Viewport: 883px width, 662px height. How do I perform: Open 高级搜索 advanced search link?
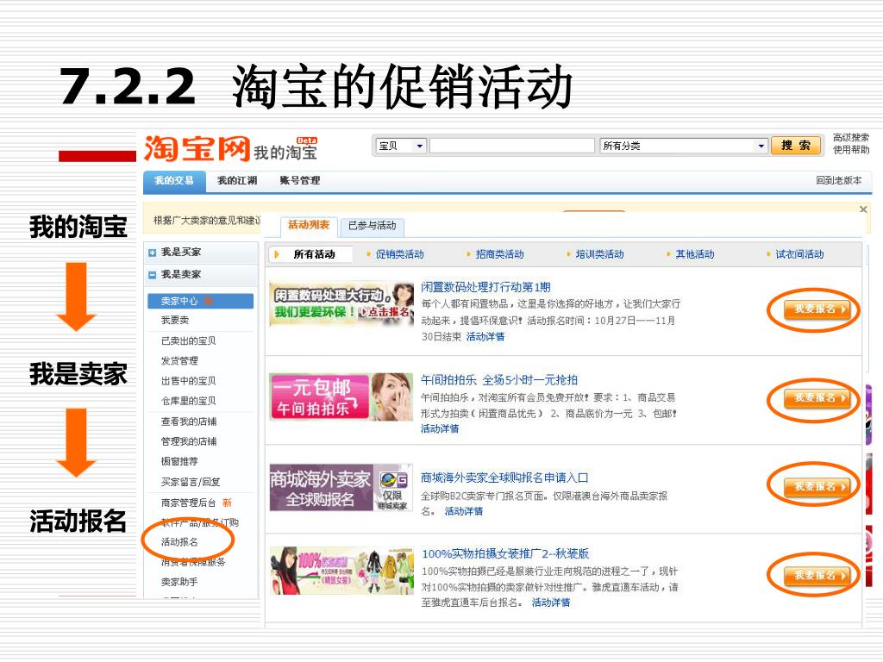tap(851, 137)
